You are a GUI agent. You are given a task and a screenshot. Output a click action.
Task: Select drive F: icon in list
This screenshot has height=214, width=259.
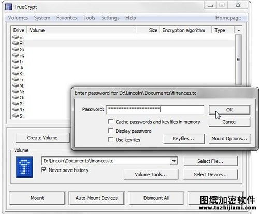click(x=16, y=44)
